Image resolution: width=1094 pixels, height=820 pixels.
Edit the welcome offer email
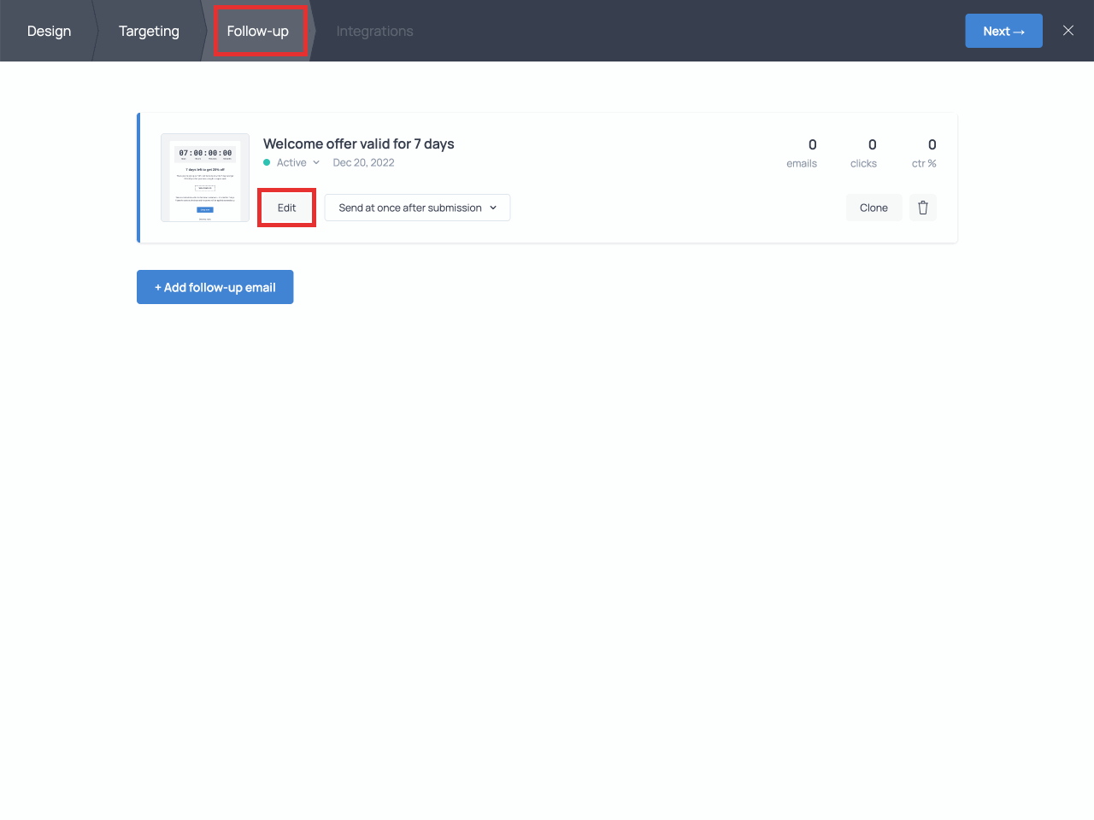pos(286,208)
